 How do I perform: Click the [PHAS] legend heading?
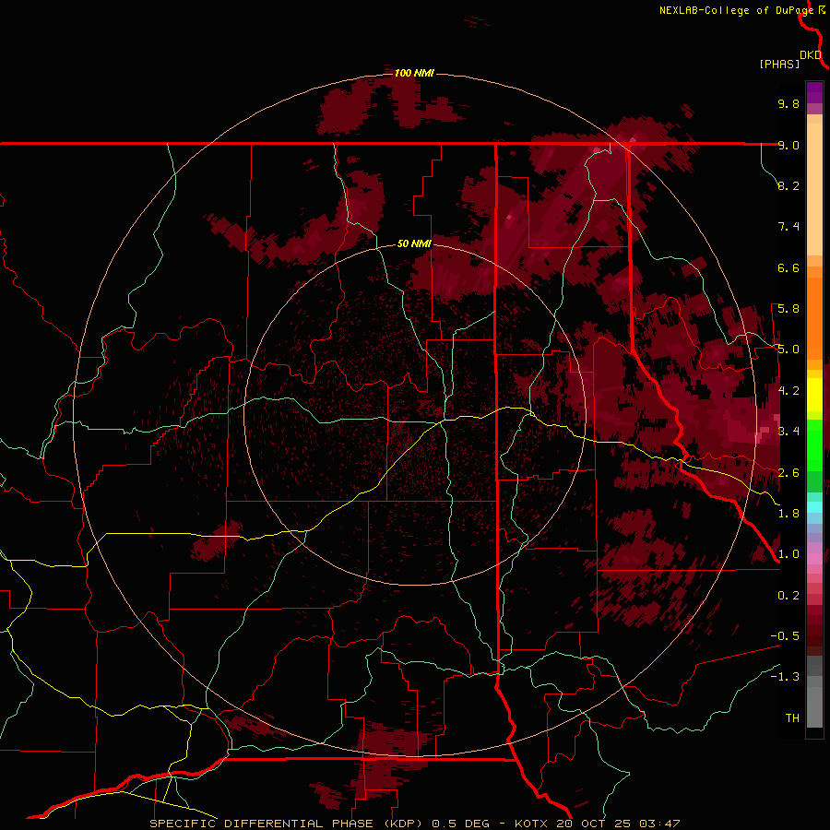click(x=779, y=64)
